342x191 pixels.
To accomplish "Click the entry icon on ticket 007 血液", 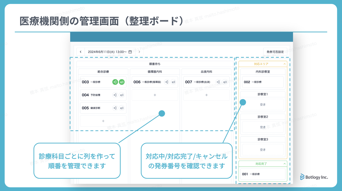I will tap(218, 82).
